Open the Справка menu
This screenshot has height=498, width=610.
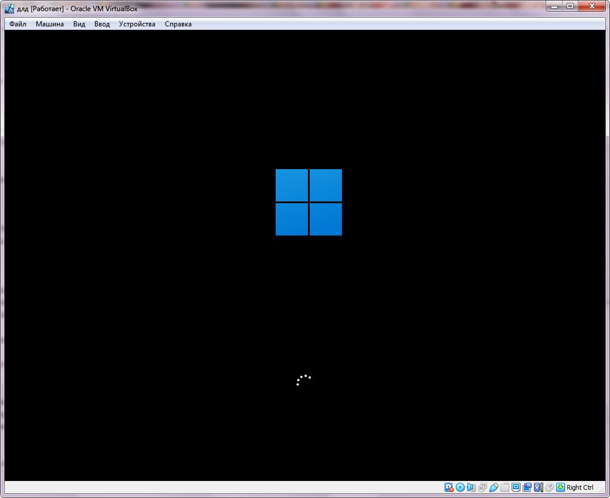(178, 23)
